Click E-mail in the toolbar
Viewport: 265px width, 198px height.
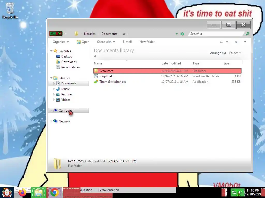click(127, 42)
